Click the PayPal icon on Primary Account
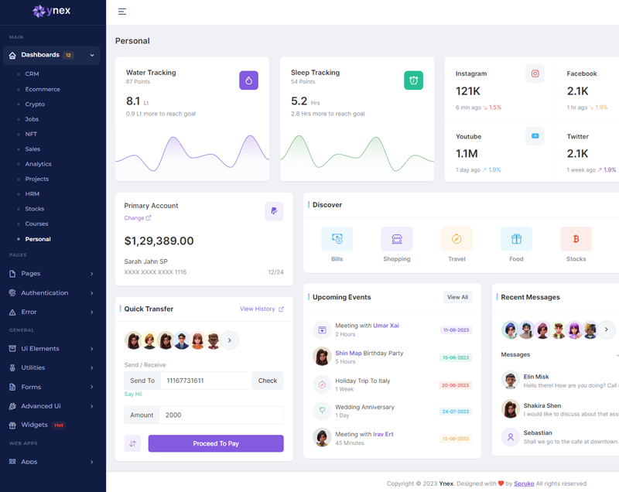 click(x=274, y=211)
